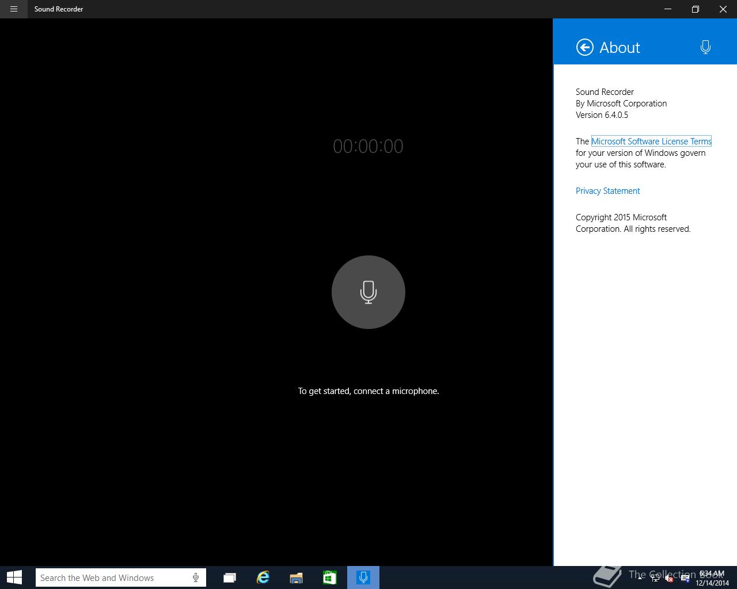Open the Windows Start menu
This screenshot has width=737, height=589.
(14, 577)
